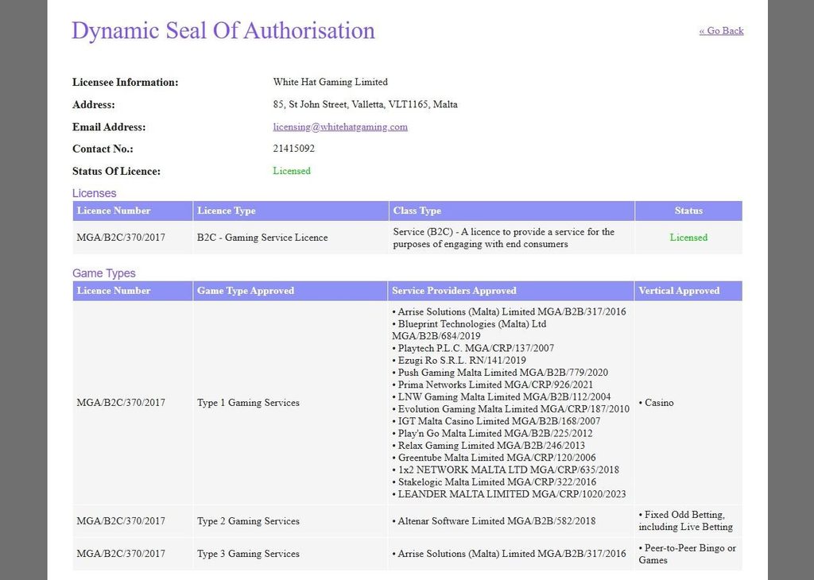Click the Address label

[x=94, y=104]
